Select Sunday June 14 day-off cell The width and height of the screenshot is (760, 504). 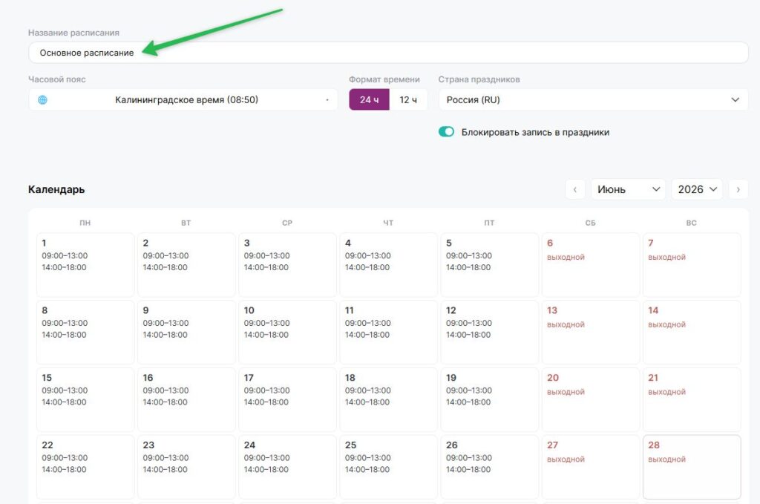click(692, 332)
